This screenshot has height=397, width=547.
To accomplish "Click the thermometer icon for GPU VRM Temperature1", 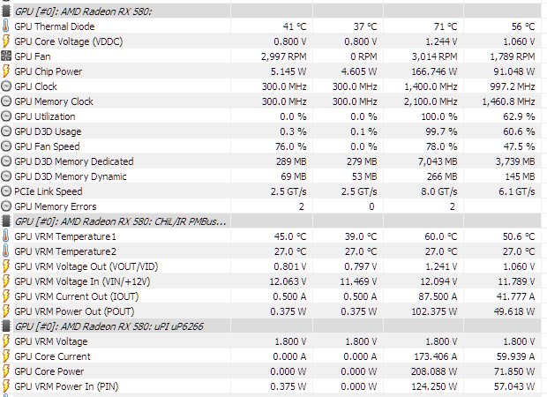I will pos(7,236).
